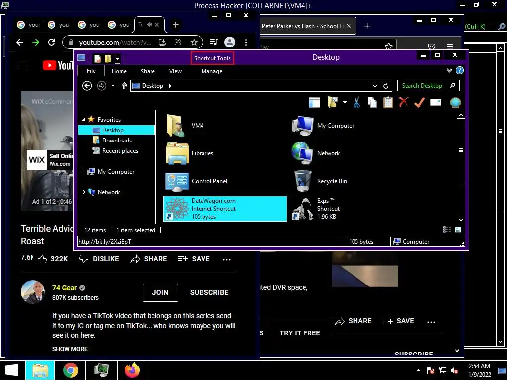Image resolution: width=507 pixels, height=380 pixels.
Task: Open Chrome profile avatar icon
Action: pyautogui.click(x=230, y=42)
